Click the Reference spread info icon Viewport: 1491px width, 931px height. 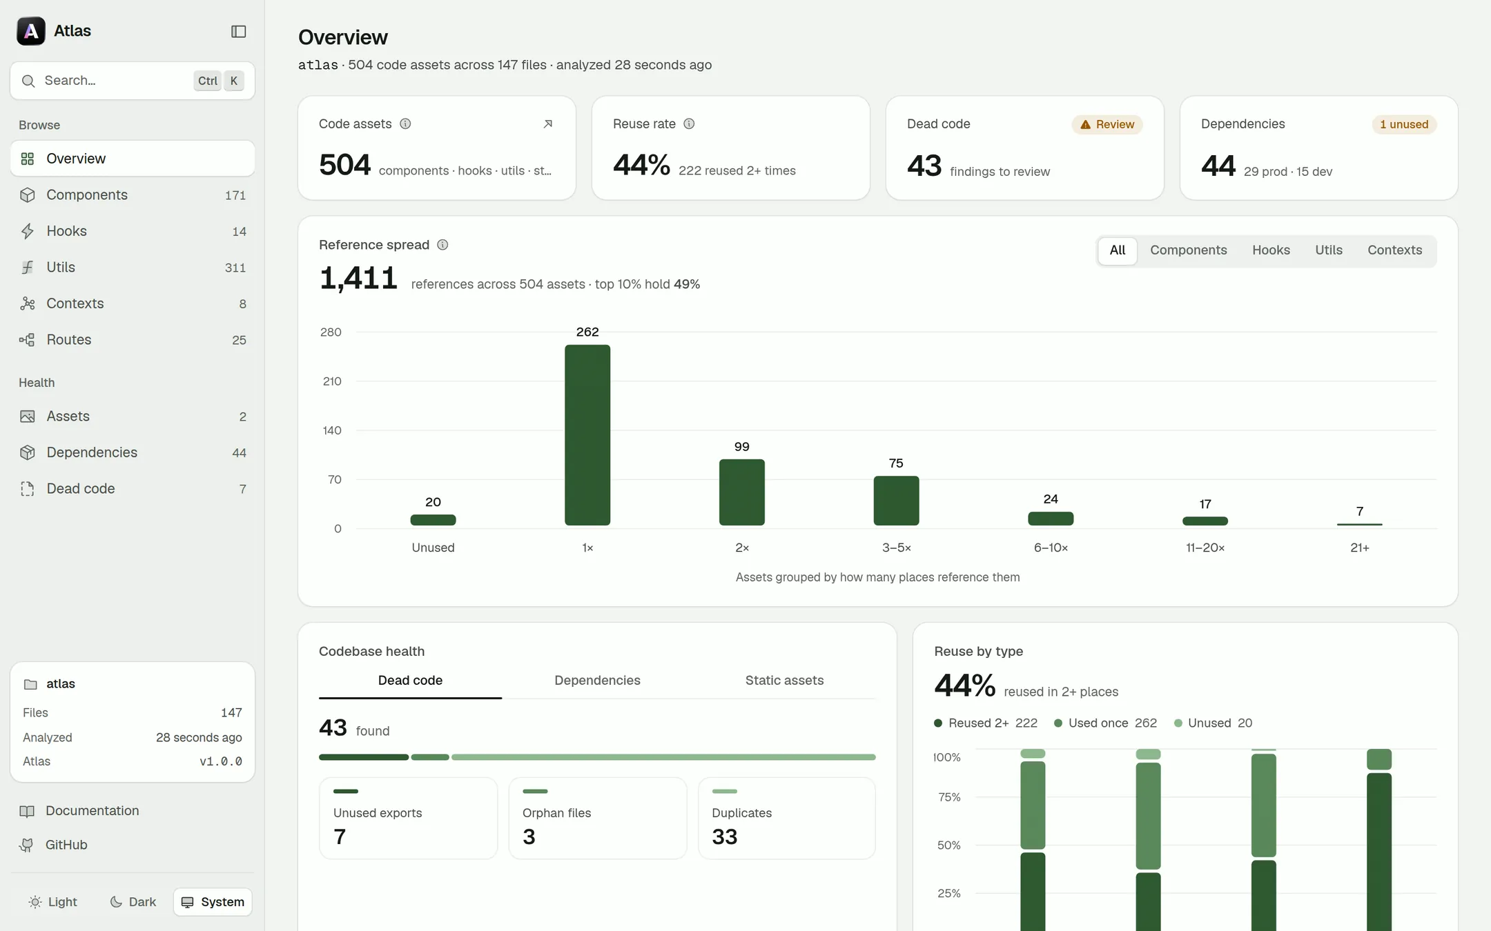tap(443, 245)
